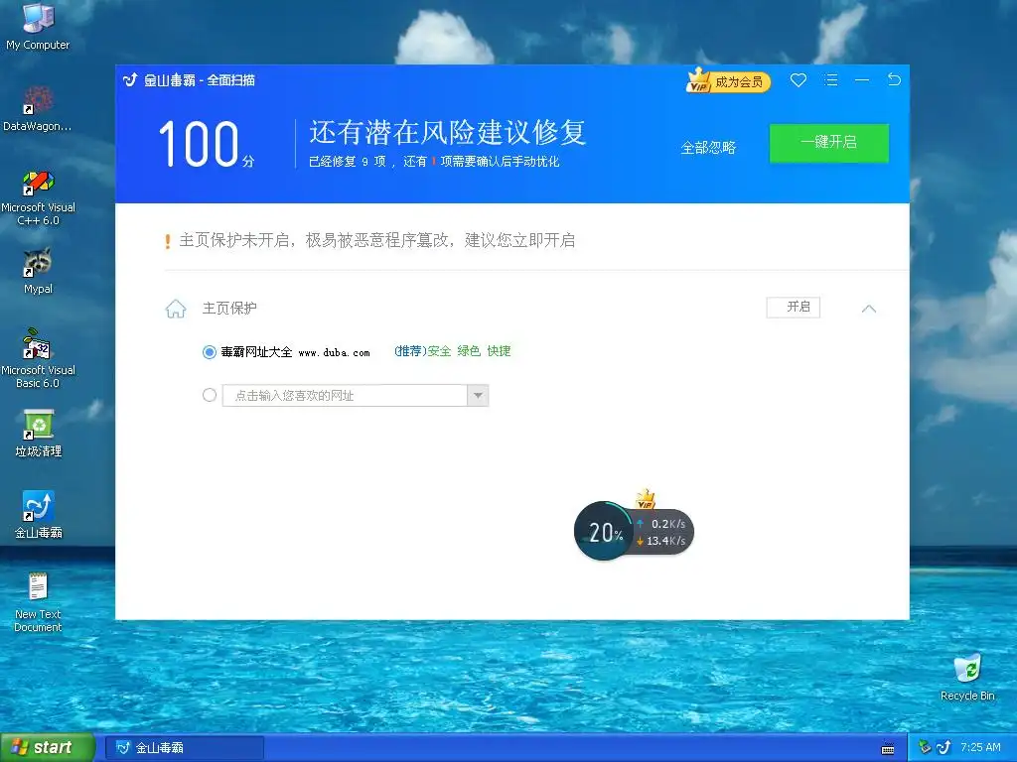This screenshot has height=762, width=1017.
Task: Click the 20% floating speed ball
Action: [603, 532]
